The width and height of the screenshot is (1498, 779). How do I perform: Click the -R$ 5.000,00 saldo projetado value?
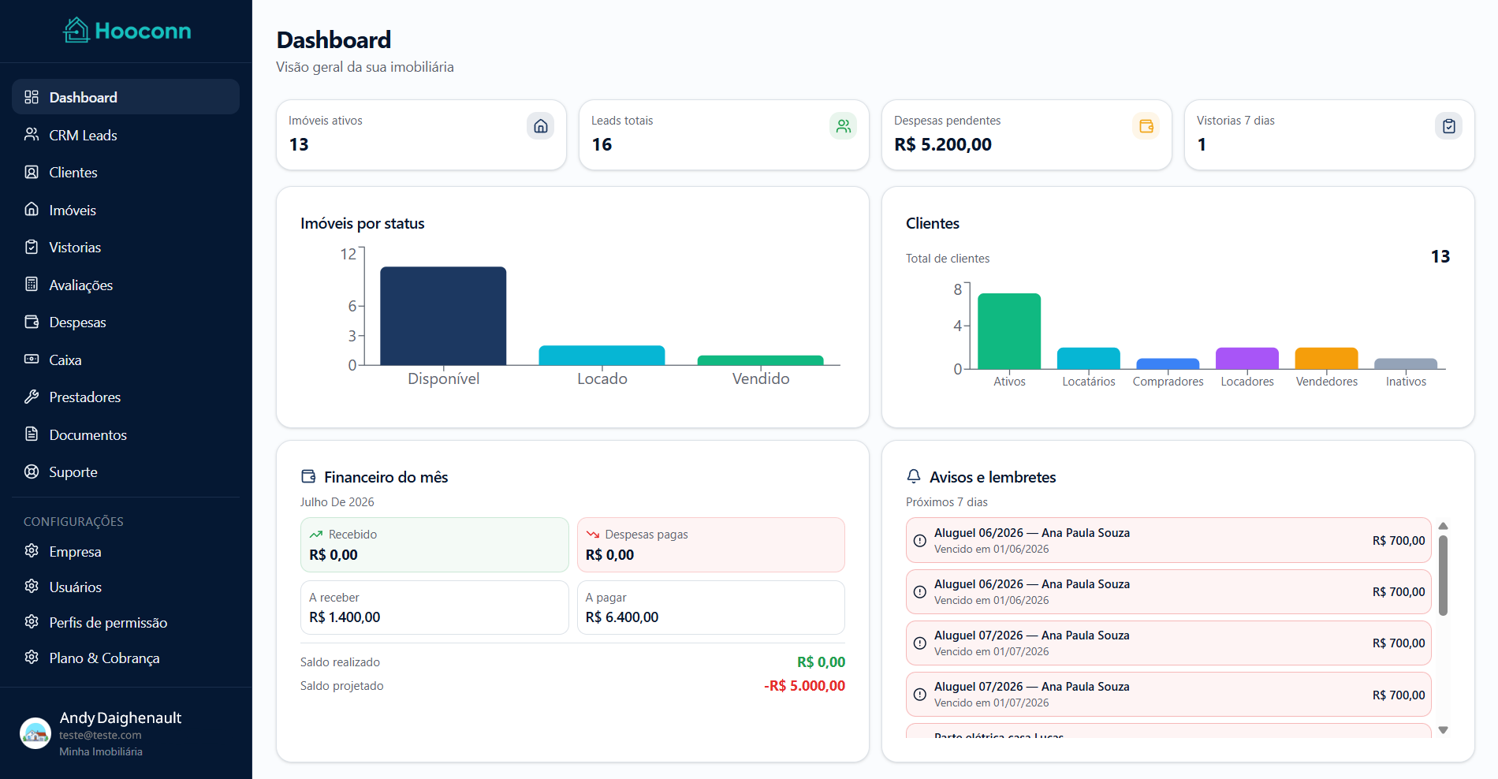[804, 686]
